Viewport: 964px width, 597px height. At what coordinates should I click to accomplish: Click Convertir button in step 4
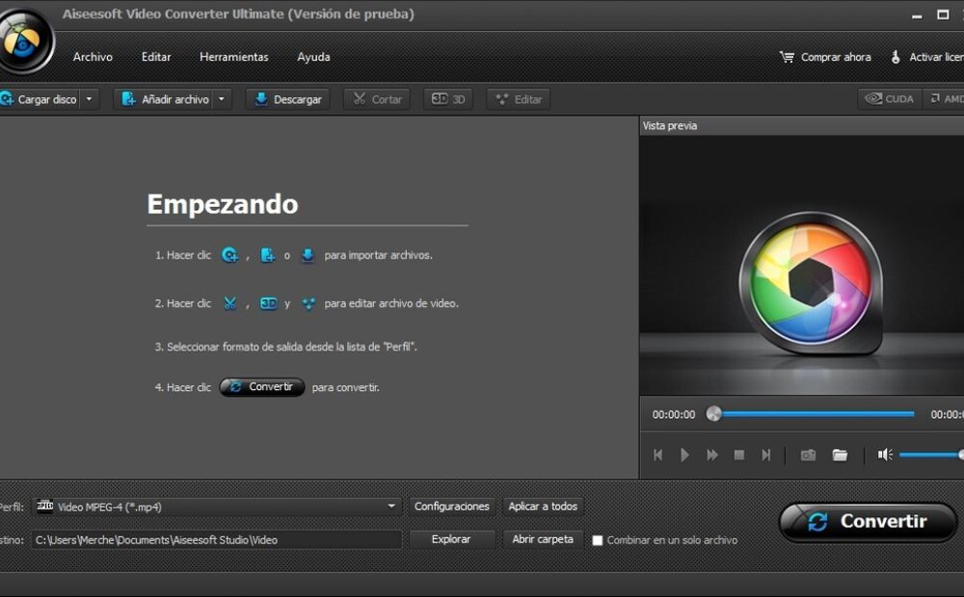[262, 387]
